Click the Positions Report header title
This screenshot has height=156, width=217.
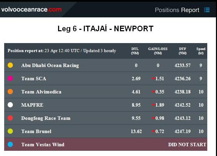177,10
